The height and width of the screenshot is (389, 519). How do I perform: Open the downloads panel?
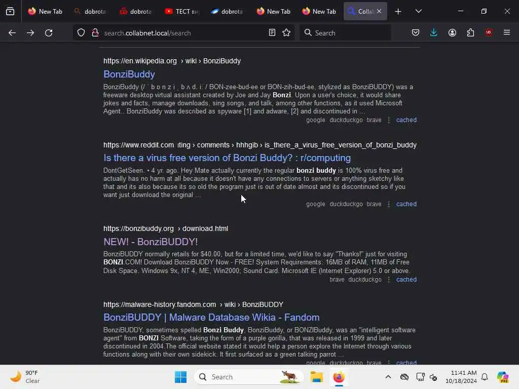coord(434,33)
